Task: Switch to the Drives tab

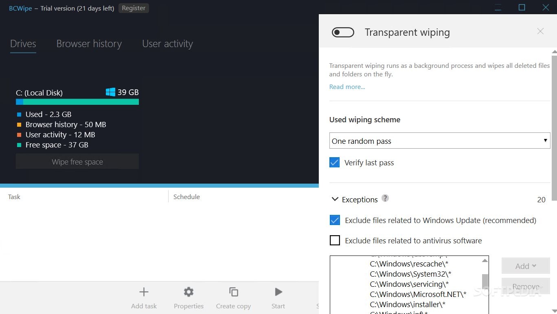Action: coord(23,44)
